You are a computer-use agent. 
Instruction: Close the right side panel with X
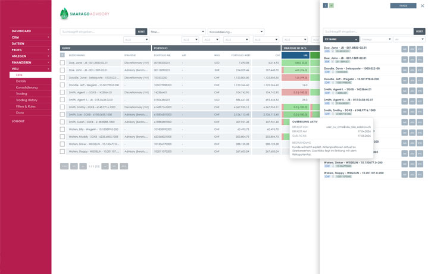coord(422,6)
